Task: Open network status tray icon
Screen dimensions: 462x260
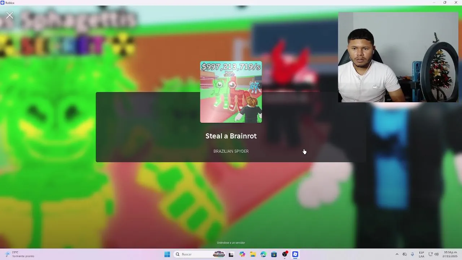Action: [431, 254]
